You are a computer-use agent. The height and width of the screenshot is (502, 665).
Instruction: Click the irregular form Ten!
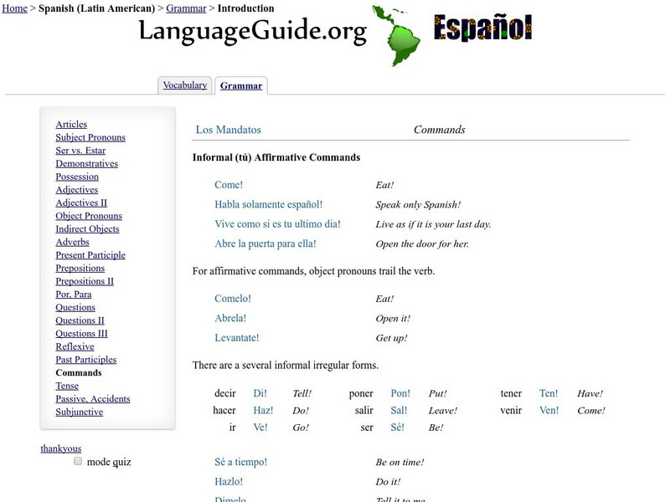click(549, 393)
